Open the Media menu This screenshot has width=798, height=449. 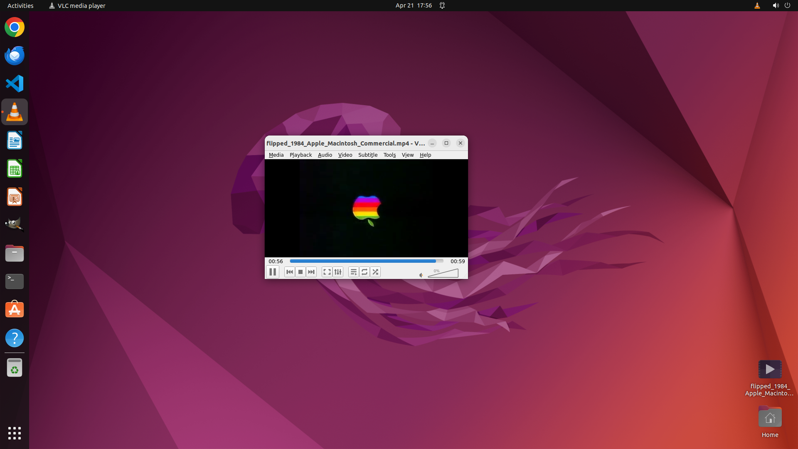point(276,155)
